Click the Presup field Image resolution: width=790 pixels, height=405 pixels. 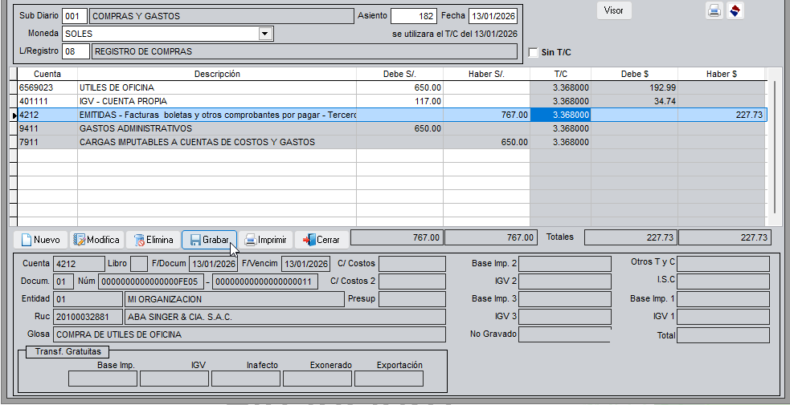coord(412,299)
